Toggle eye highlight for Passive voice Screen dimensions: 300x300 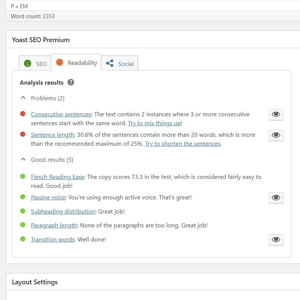click(x=276, y=198)
